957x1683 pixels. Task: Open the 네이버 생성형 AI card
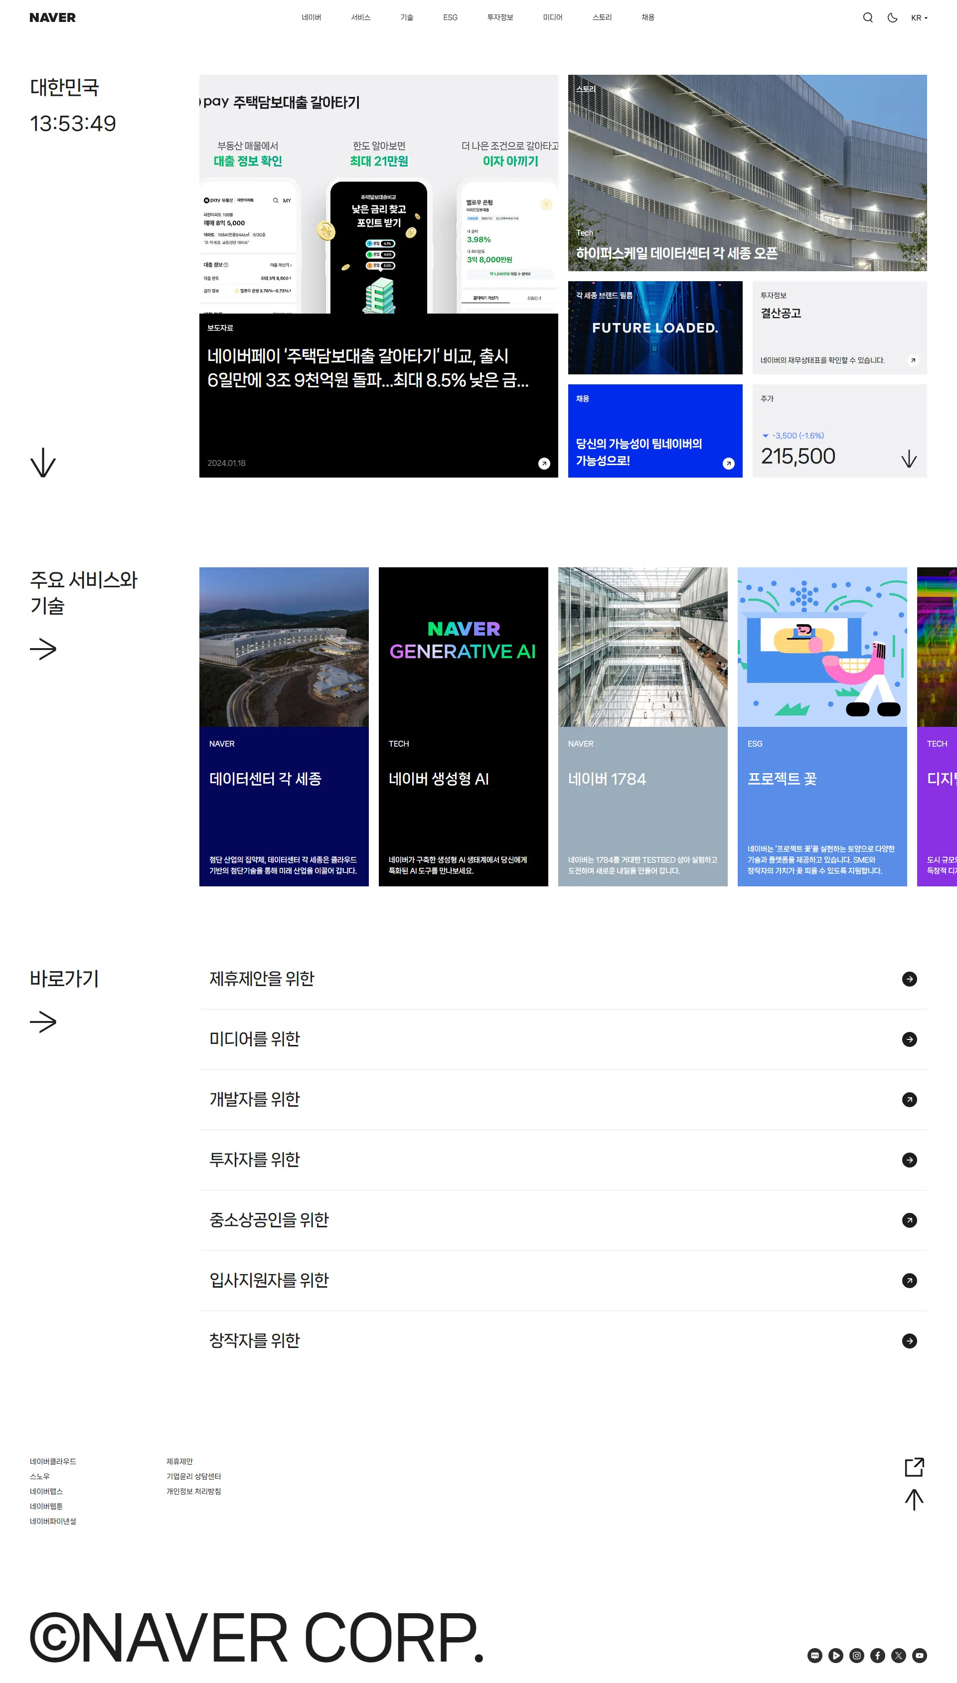point(464,727)
